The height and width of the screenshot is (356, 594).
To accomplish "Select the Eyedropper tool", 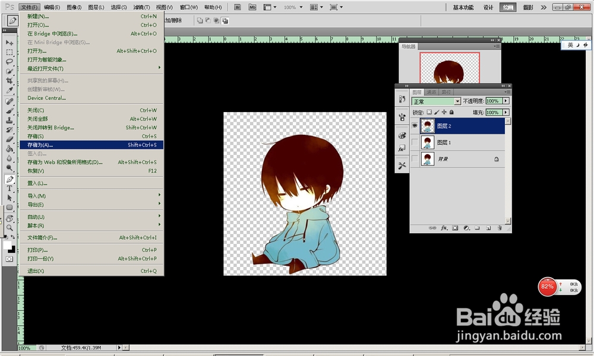I will click(x=10, y=90).
